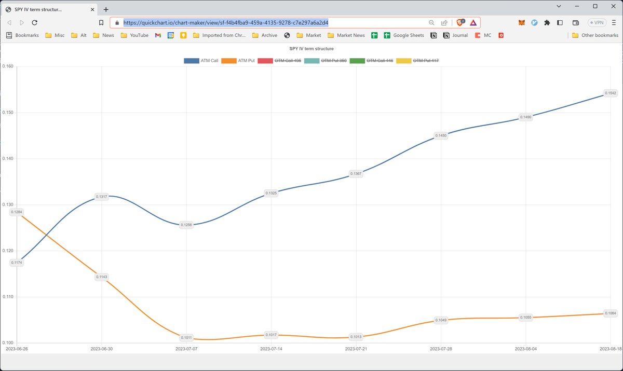Toggle ATM Call series in legend
The image size is (623, 371).
(201, 61)
